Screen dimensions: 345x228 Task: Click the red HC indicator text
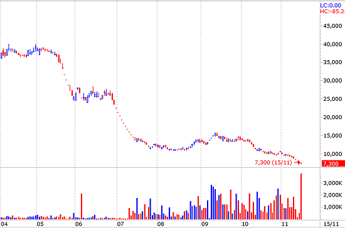click(332, 11)
